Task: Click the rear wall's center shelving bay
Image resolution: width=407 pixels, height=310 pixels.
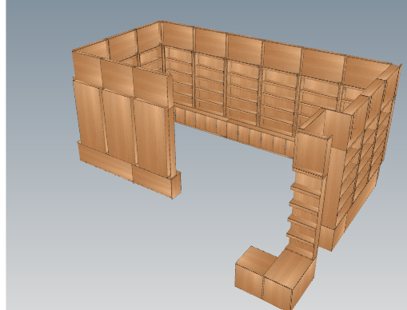Action: coord(243,90)
